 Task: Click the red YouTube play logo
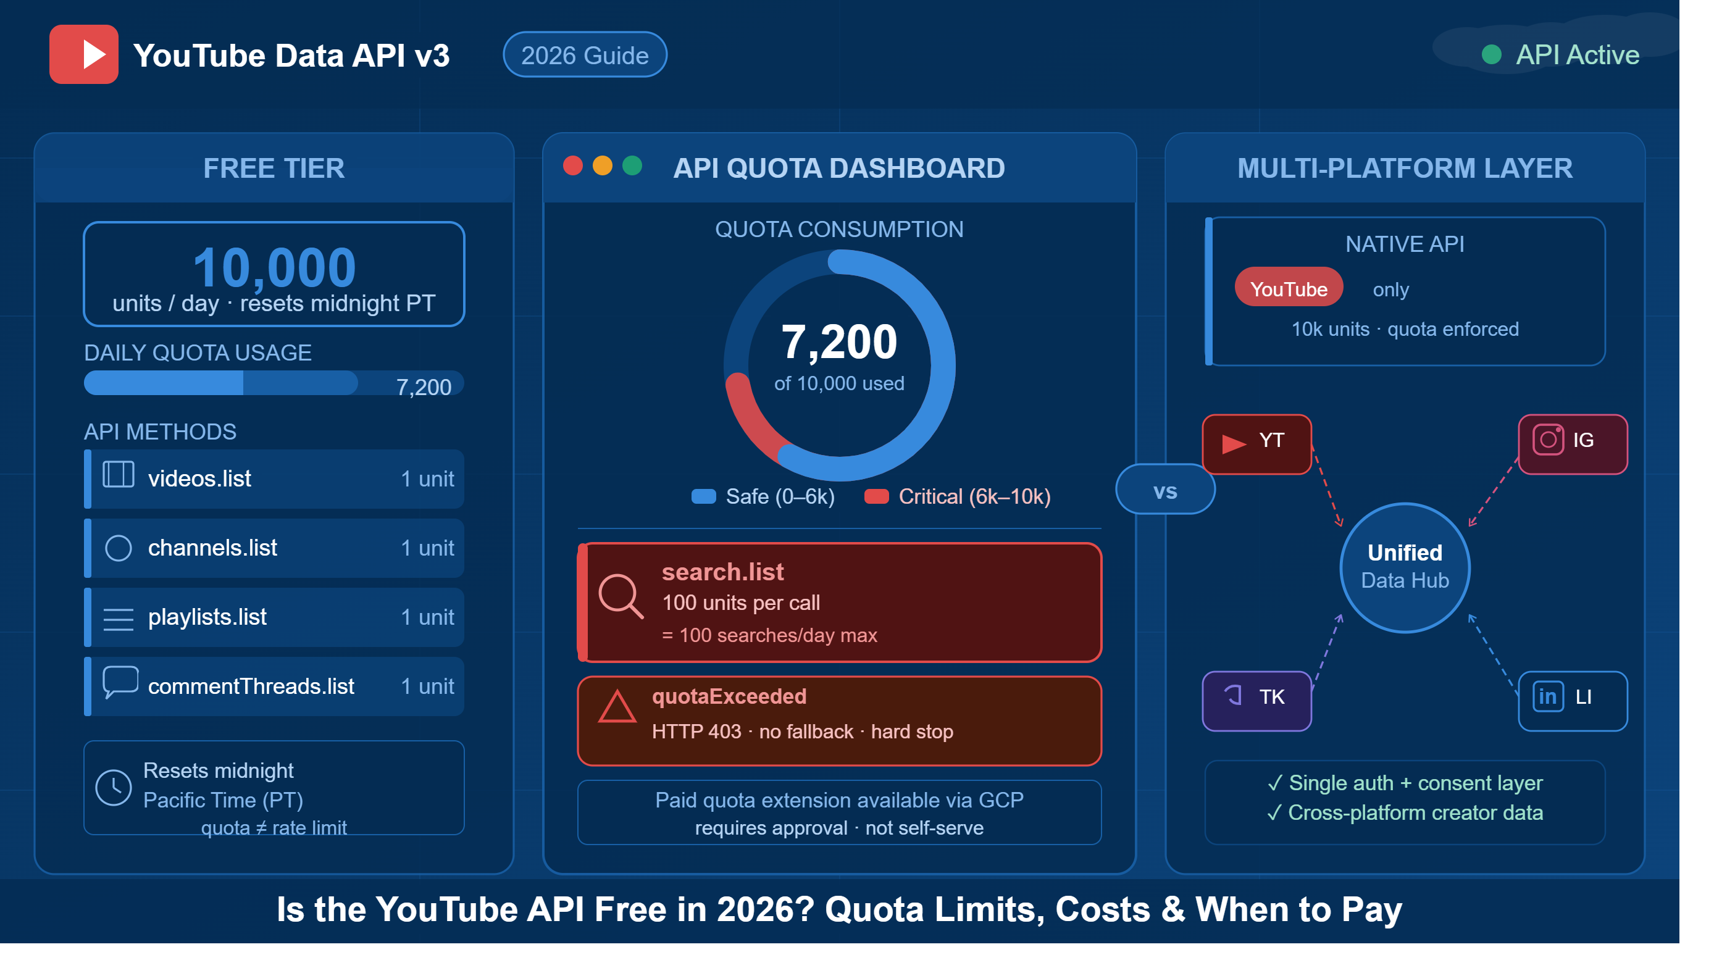[84, 54]
